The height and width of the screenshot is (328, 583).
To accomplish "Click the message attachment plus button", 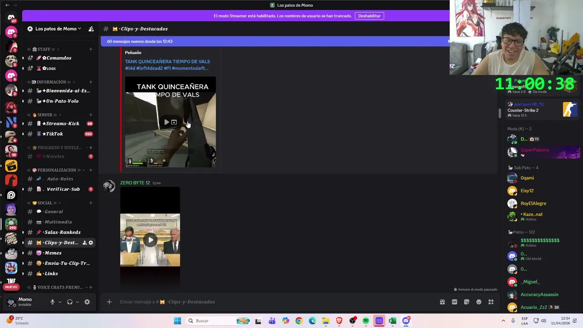I will coord(109,302).
